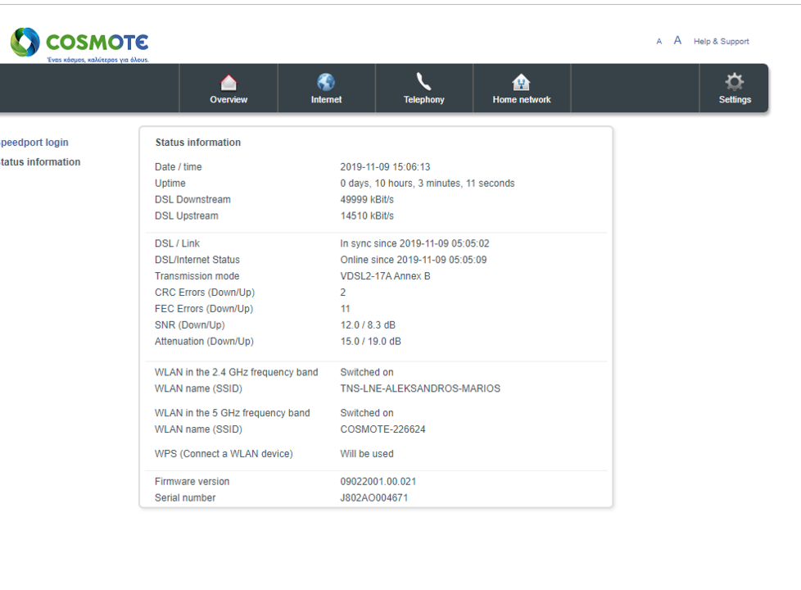This screenshot has height=590, width=801.
Task: Click the WLAN in the 2.4 GHz frequency band label
Action: [237, 373]
